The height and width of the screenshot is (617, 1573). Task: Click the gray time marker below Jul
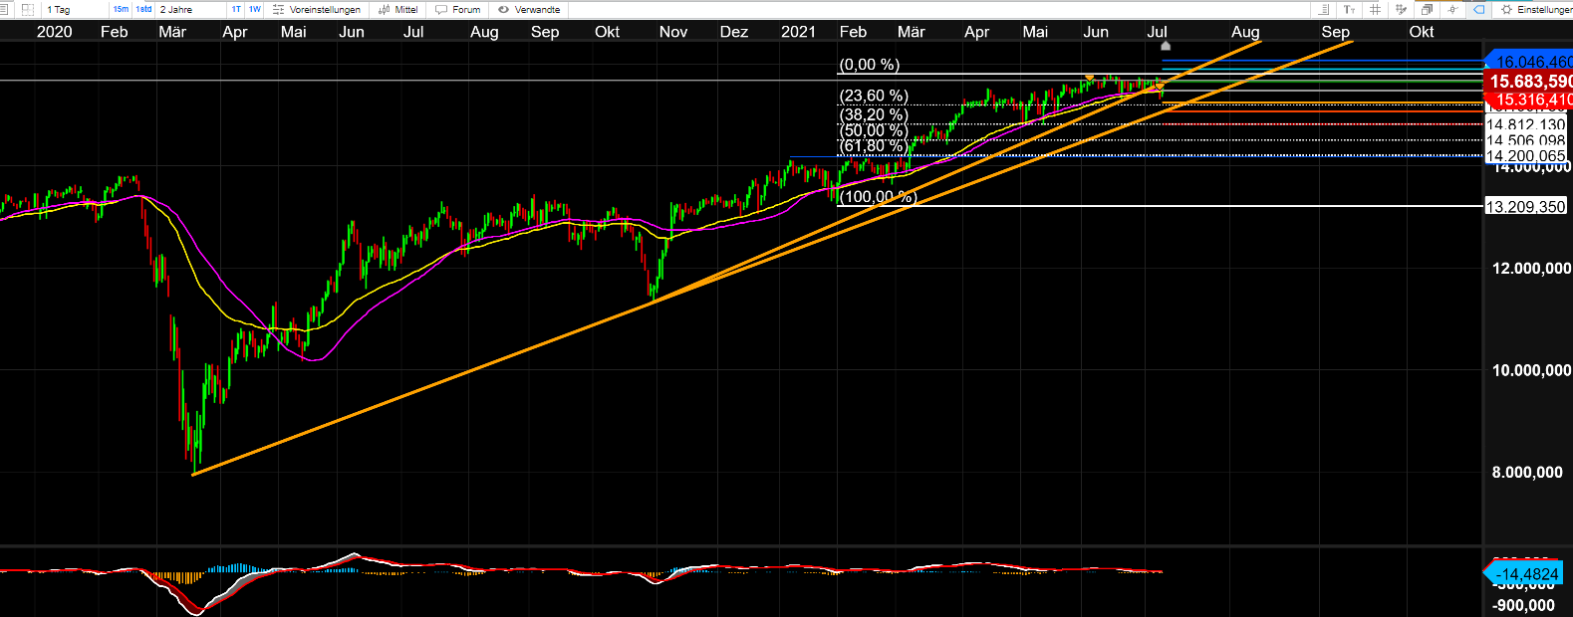click(x=1166, y=46)
